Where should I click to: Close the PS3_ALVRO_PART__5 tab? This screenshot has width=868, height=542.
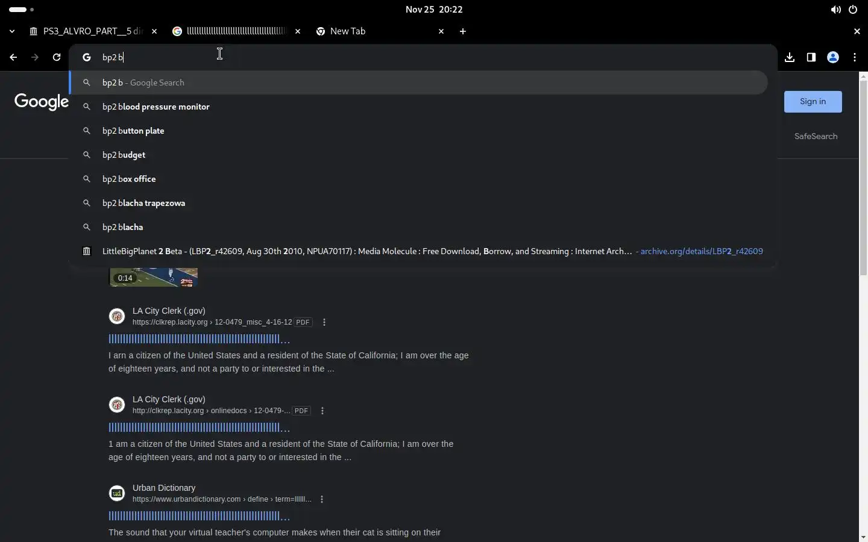point(154,31)
